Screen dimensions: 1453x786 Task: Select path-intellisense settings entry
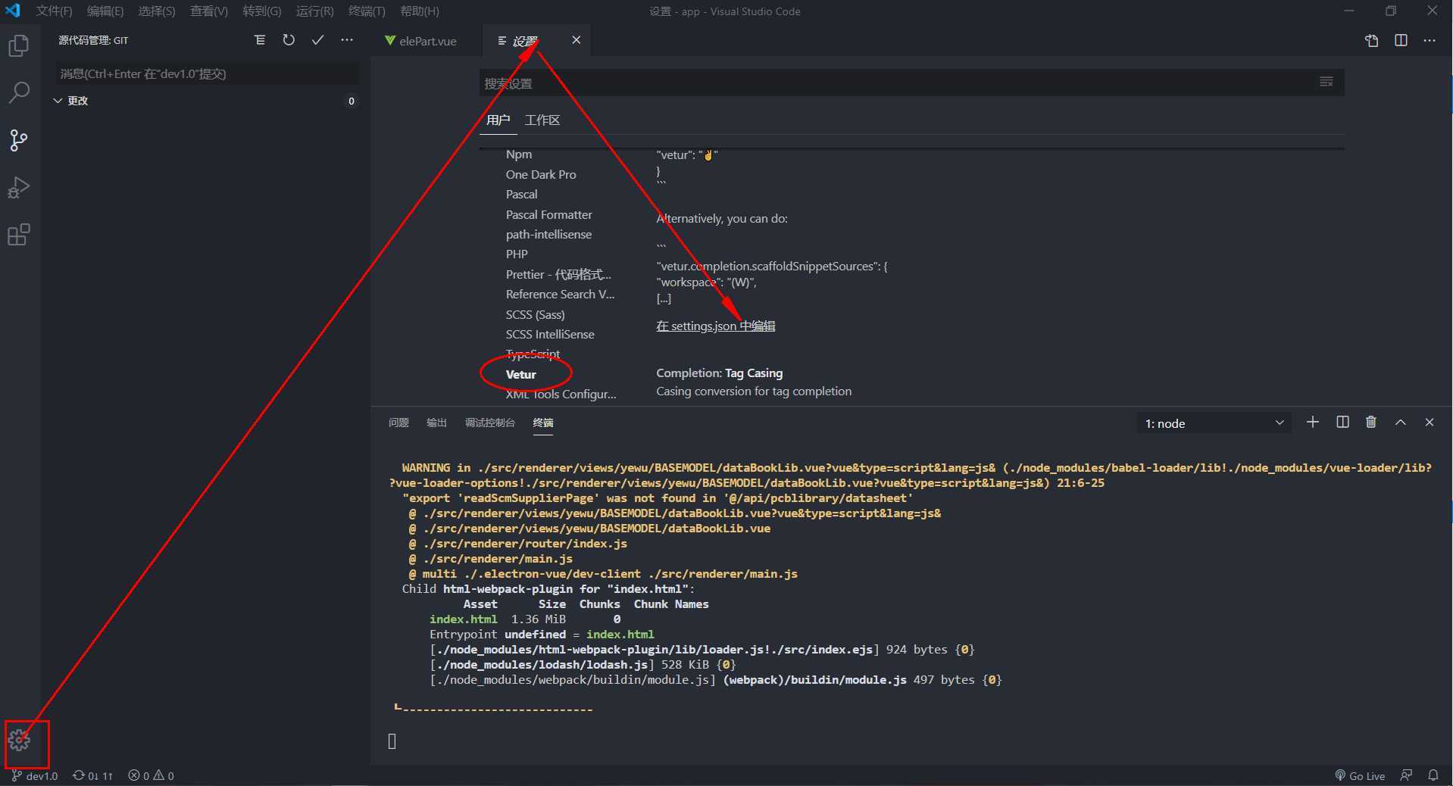pos(549,234)
